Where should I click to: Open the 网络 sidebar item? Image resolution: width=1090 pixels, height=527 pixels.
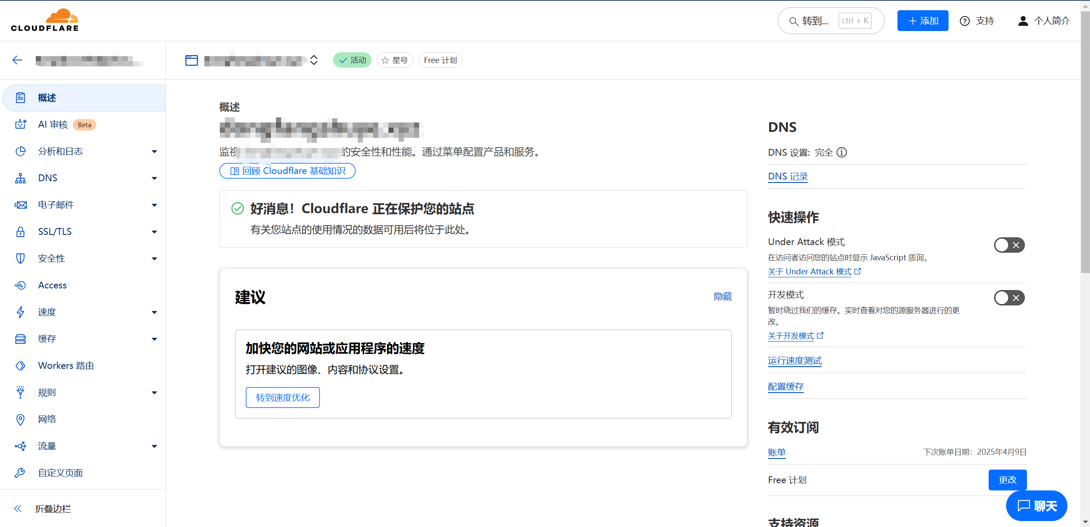[x=84, y=419]
